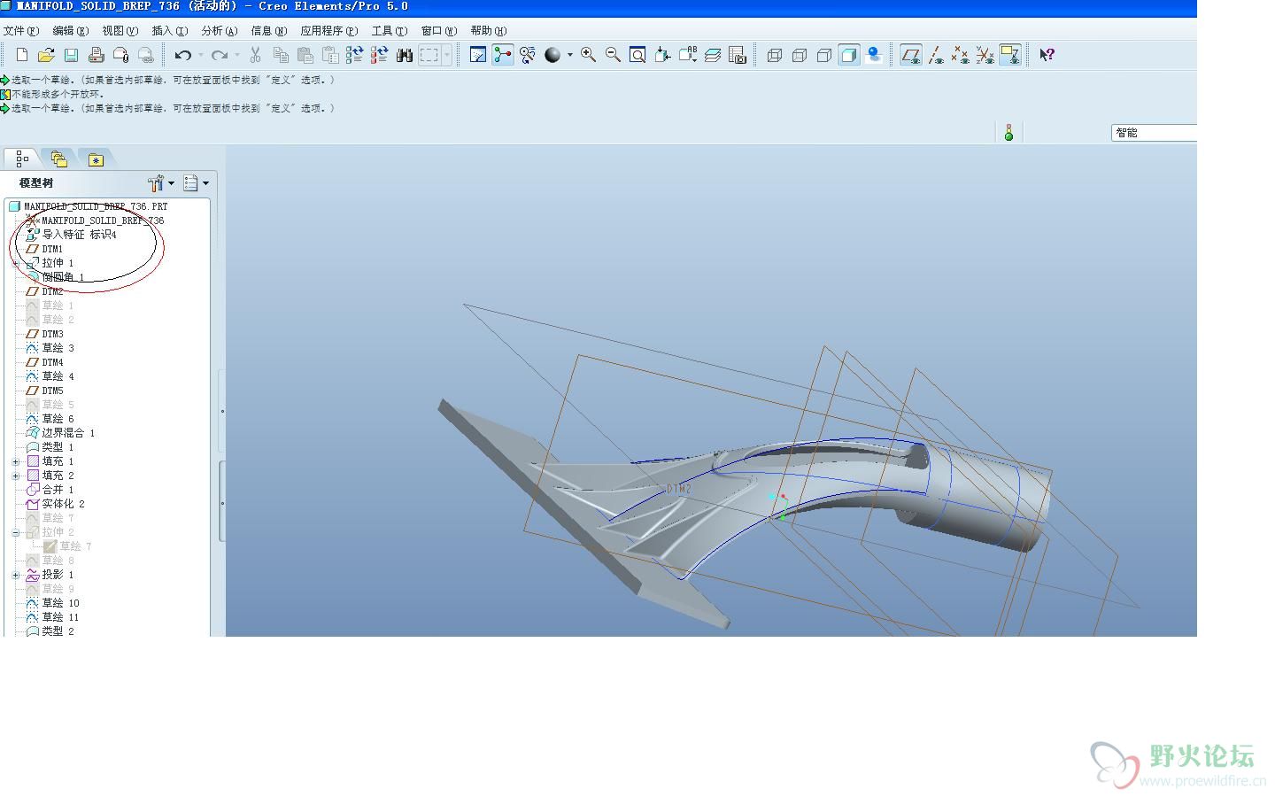Open the 帮助 menu
1275x797 pixels.
pyautogui.click(x=488, y=30)
